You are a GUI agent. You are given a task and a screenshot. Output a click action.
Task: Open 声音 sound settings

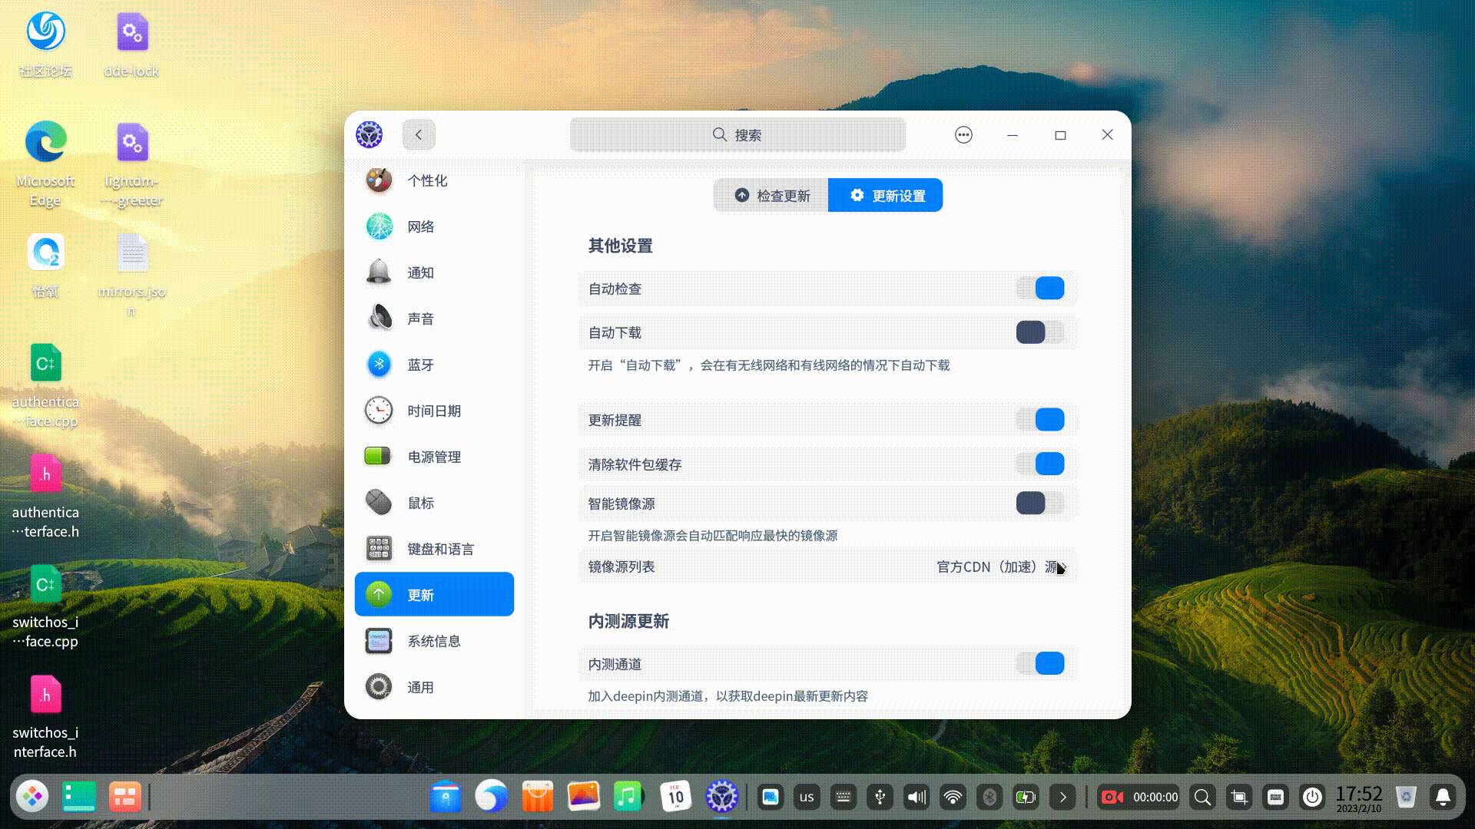pyautogui.click(x=434, y=319)
